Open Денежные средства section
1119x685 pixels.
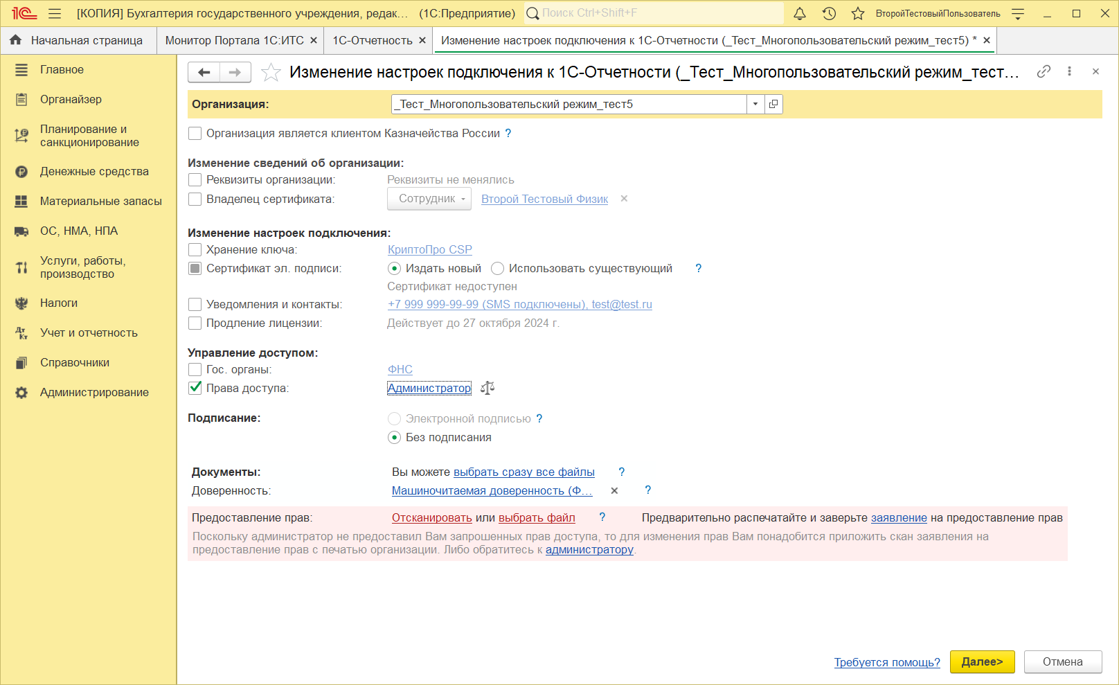[89, 171]
